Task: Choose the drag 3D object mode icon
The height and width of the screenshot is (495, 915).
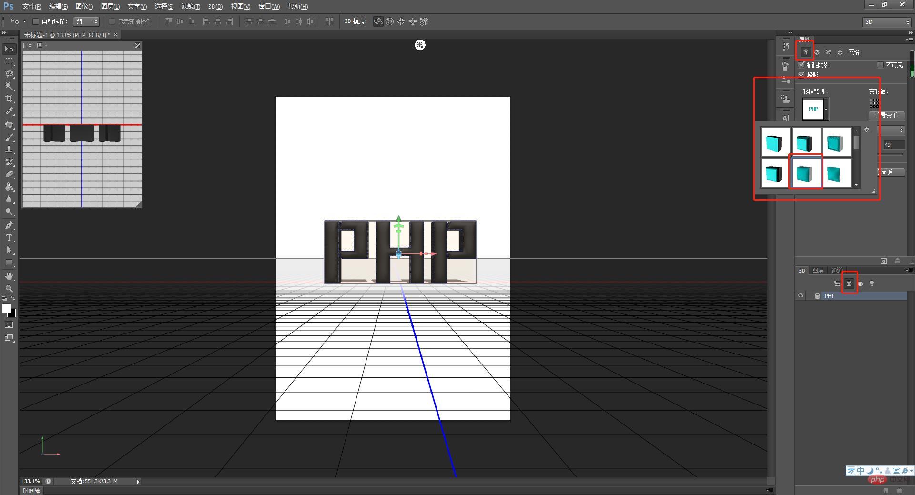Action: (x=401, y=21)
